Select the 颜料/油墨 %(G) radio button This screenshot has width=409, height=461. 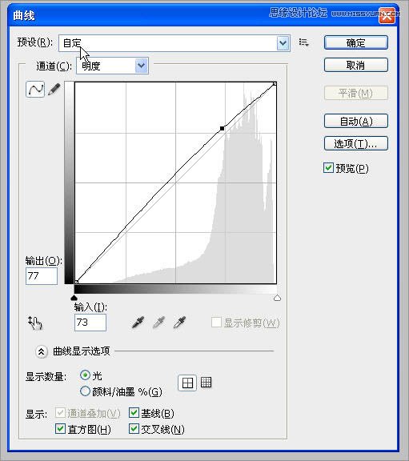[85, 391]
